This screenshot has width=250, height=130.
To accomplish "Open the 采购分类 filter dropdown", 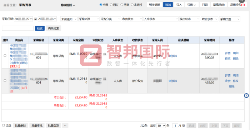I will point(110,19).
